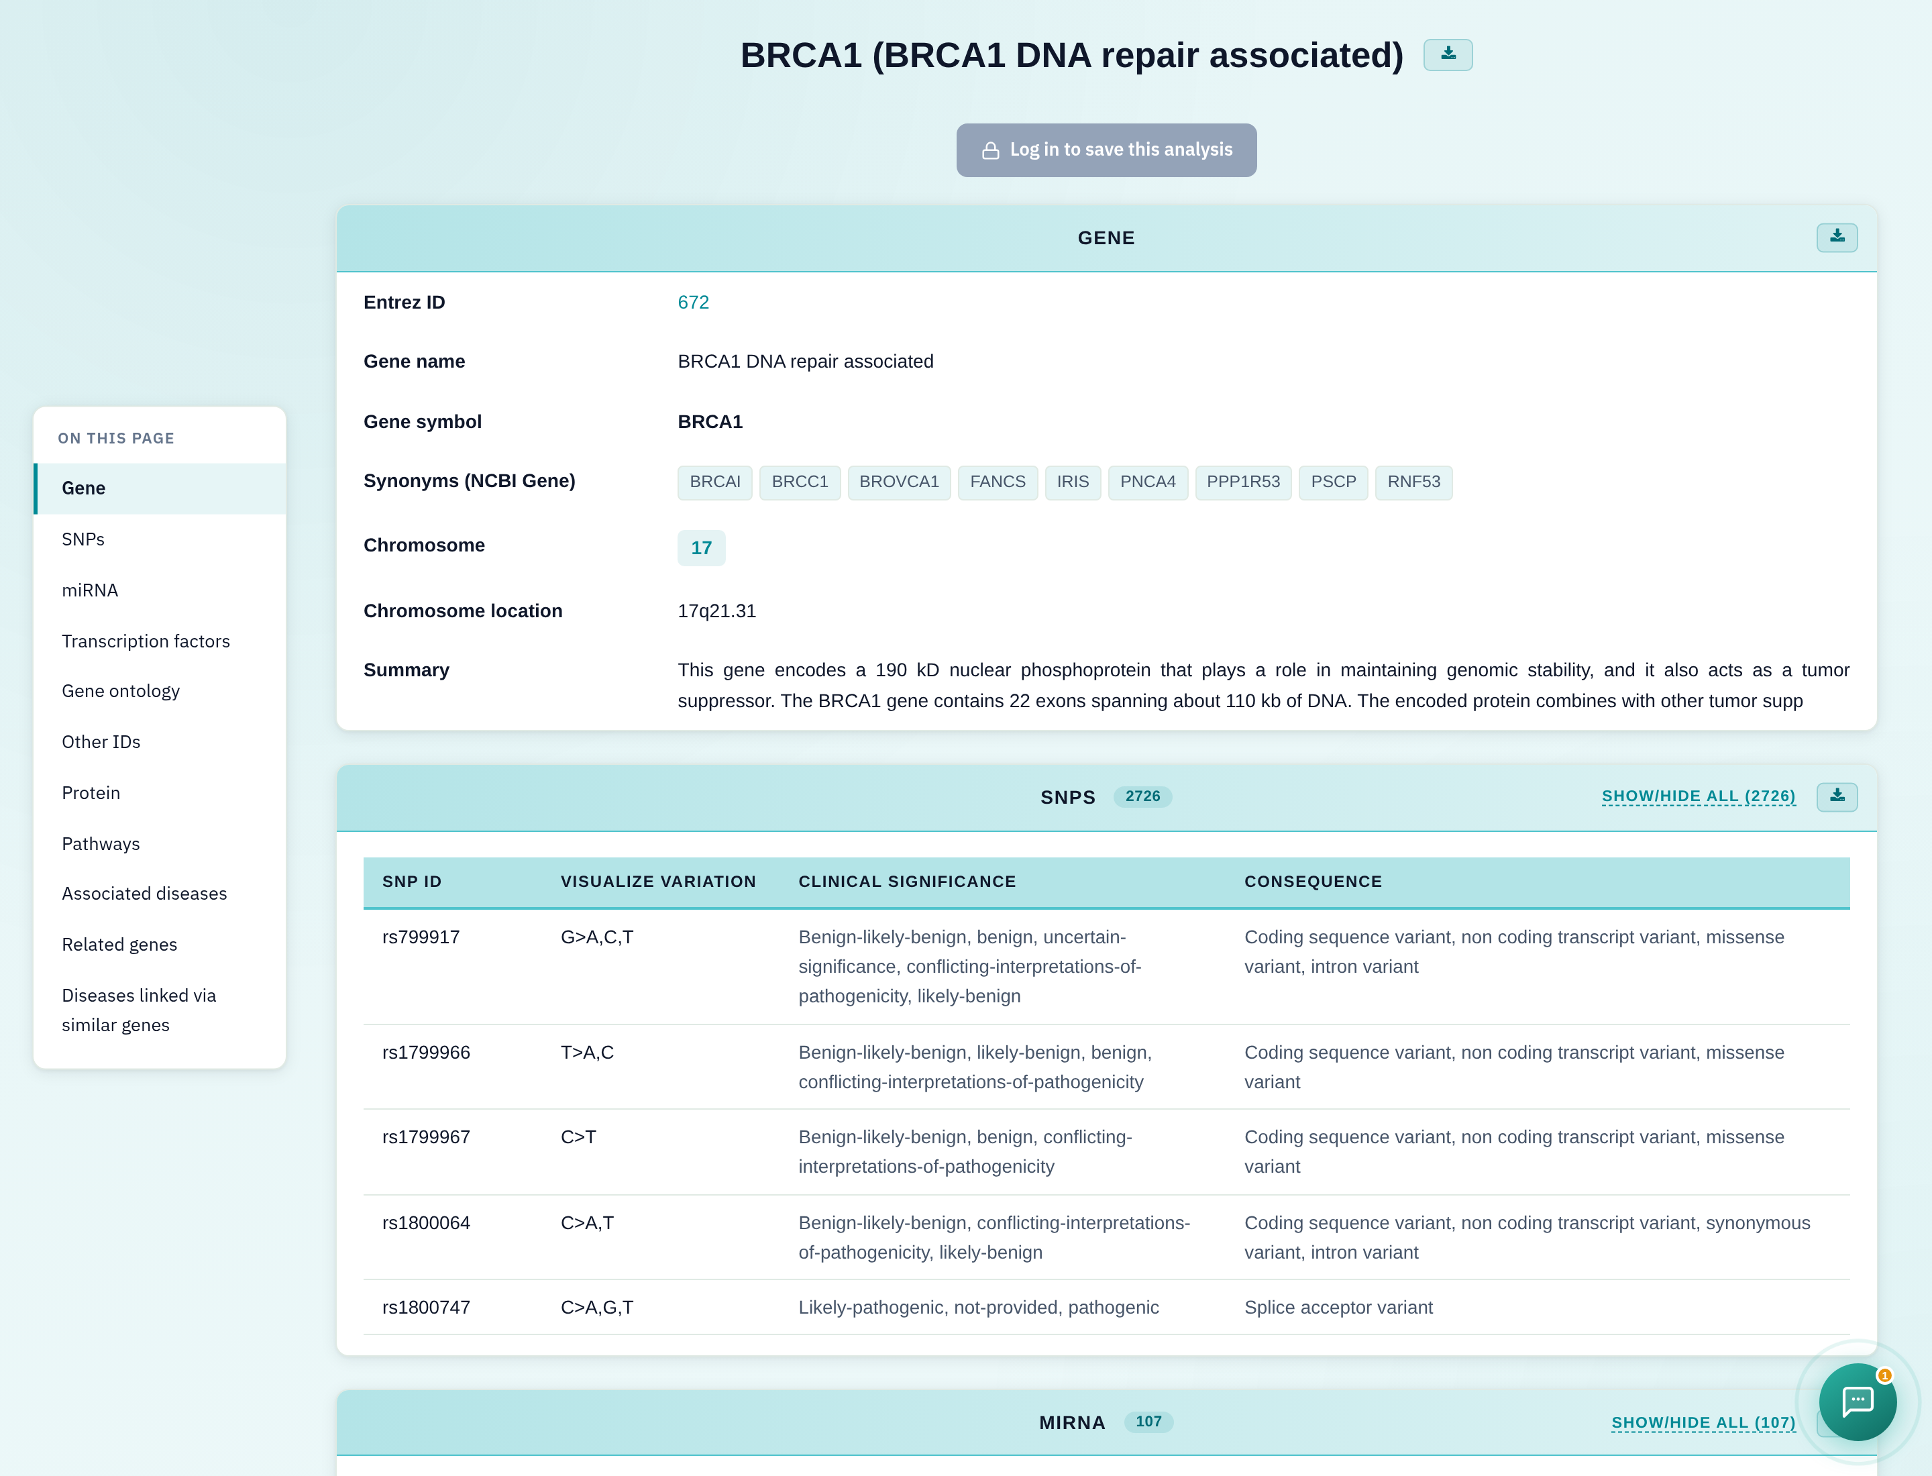This screenshot has height=1476, width=1932.
Task: Go to Transcription factors section
Action: [160, 641]
